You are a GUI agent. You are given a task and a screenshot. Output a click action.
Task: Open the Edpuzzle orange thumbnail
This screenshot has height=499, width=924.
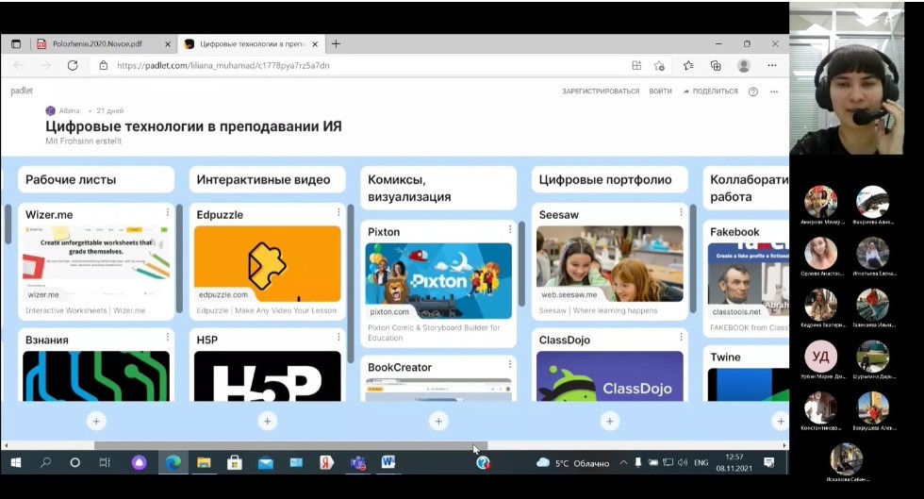[x=268, y=263]
